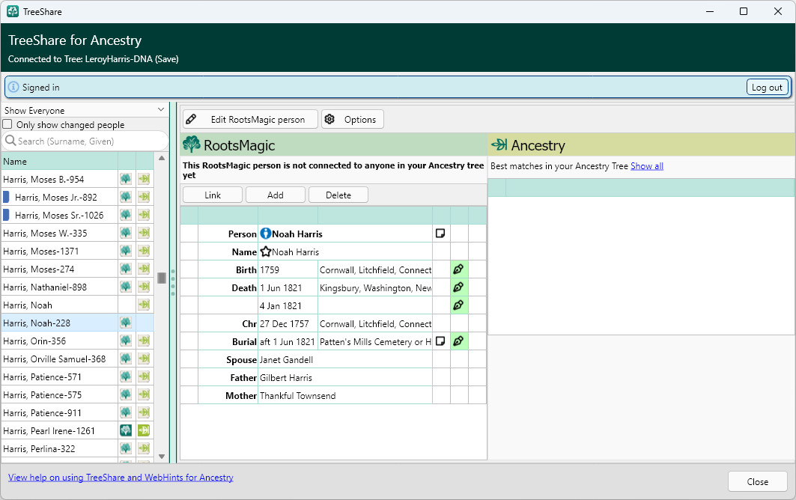Open the TreeShare and WebHints help link
Viewport: 796px width, 500px height.
(121, 477)
